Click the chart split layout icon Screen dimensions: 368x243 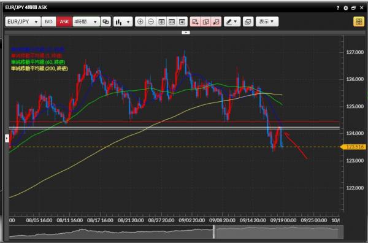161,21
